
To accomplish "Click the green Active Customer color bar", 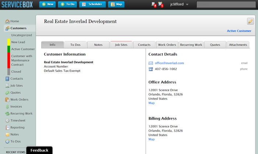I will pos(9,49).
